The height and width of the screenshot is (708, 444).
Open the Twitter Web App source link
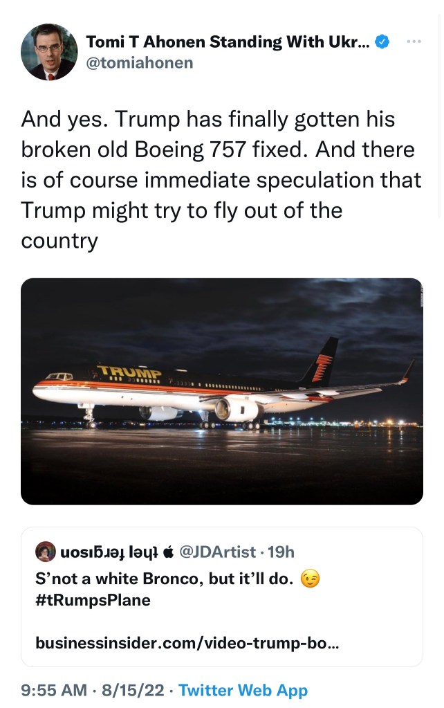[x=243, y=690]
